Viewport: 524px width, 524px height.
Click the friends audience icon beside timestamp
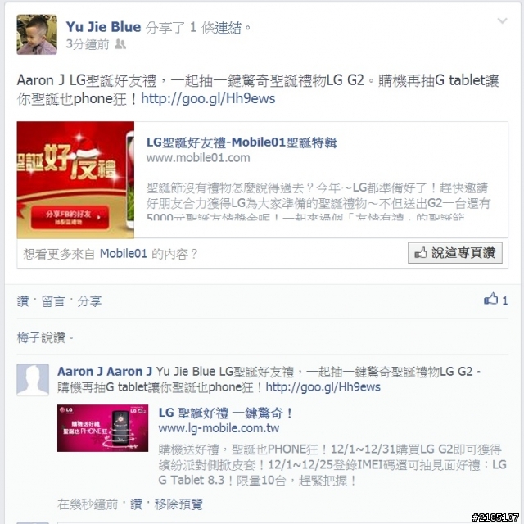pyautogui.click(x=120, y=44)
